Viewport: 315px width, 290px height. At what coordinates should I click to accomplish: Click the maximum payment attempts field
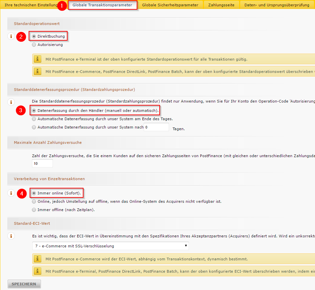pos(42,163)
